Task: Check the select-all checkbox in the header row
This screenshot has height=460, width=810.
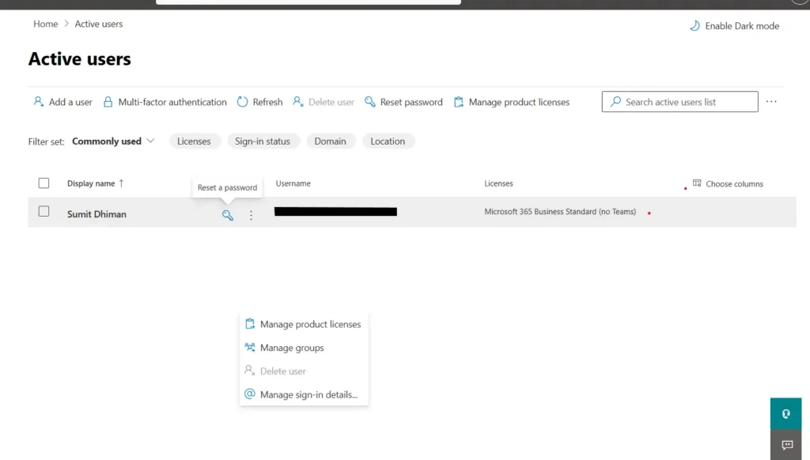Action: point(44,183)
